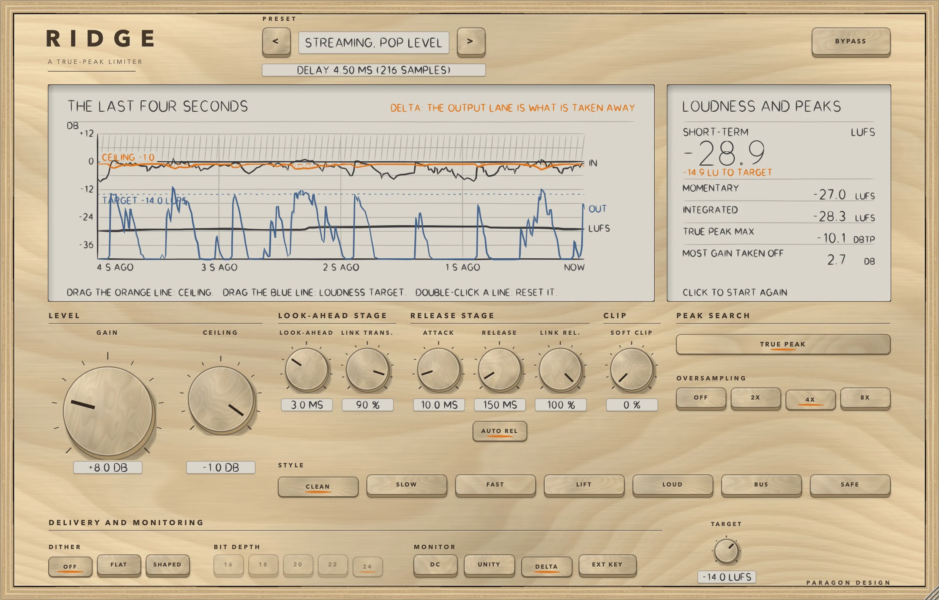Toggle the True Peak search button
Screen dimensions: 939x600
[x=783, y=344]
